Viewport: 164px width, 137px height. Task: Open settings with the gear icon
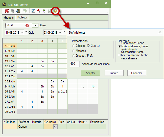pyautogui.click(x=55, y=11)
